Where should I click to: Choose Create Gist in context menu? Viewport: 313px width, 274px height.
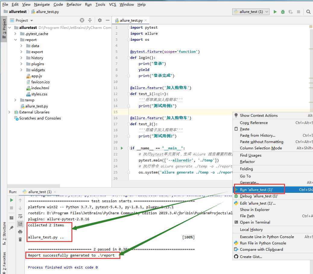(x=273, y=256)
